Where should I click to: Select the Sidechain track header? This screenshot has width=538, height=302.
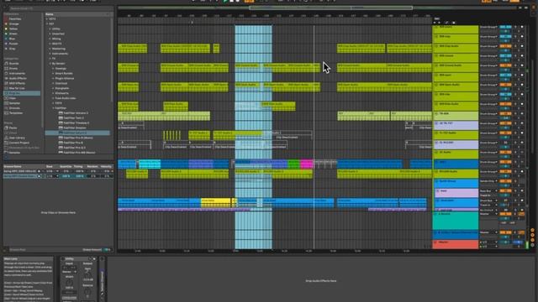pyautogui.click(x=456, y=202)
